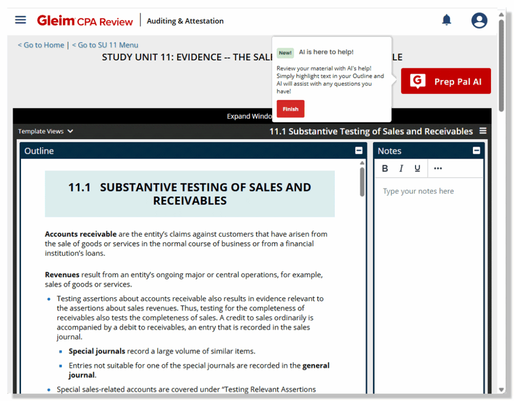Open the main navigation hamburger menu
The height and width of the screenshot is (401, 514).
click(20, 20)
